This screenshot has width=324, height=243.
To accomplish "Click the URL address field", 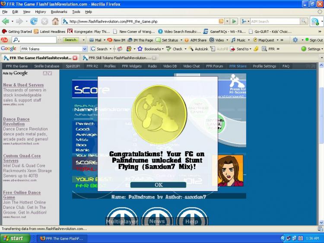I will 143,21.
